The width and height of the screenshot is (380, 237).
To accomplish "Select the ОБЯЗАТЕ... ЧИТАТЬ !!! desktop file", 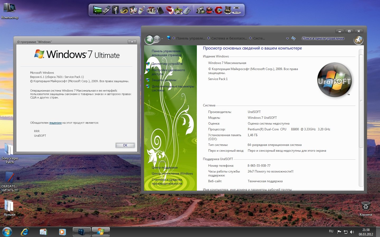I will coord(10,182).
